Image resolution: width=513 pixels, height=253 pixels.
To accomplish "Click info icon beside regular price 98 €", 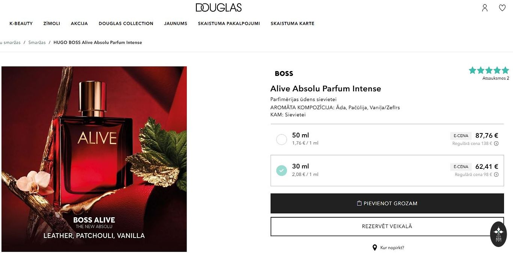I will tap(496, 175).
